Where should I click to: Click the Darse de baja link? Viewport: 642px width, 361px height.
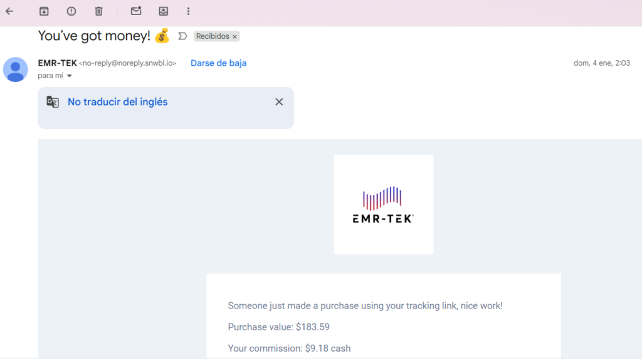[218, 63]
